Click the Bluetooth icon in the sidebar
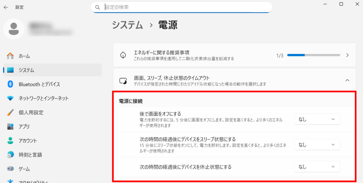 tap(10, 84)
